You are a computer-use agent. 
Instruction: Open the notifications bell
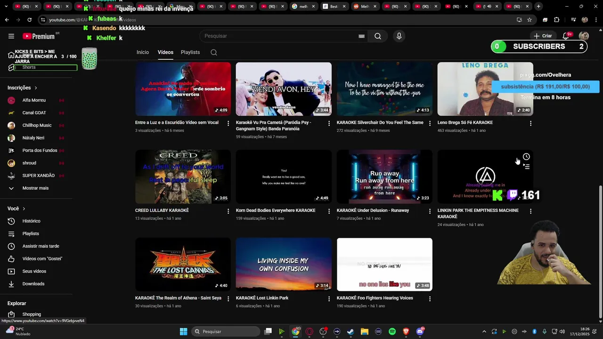point(566,36)
